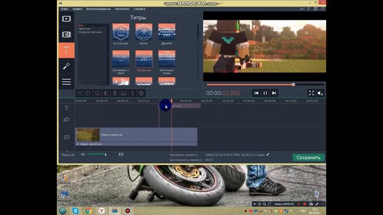Click the timeline playhead marker
Image resolution: width=383 pixels, height=215 pixels.
[171, 101]
